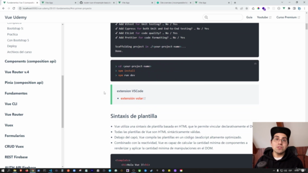Open the Chrome three-dot menu
308x173 pixels.
305,9
